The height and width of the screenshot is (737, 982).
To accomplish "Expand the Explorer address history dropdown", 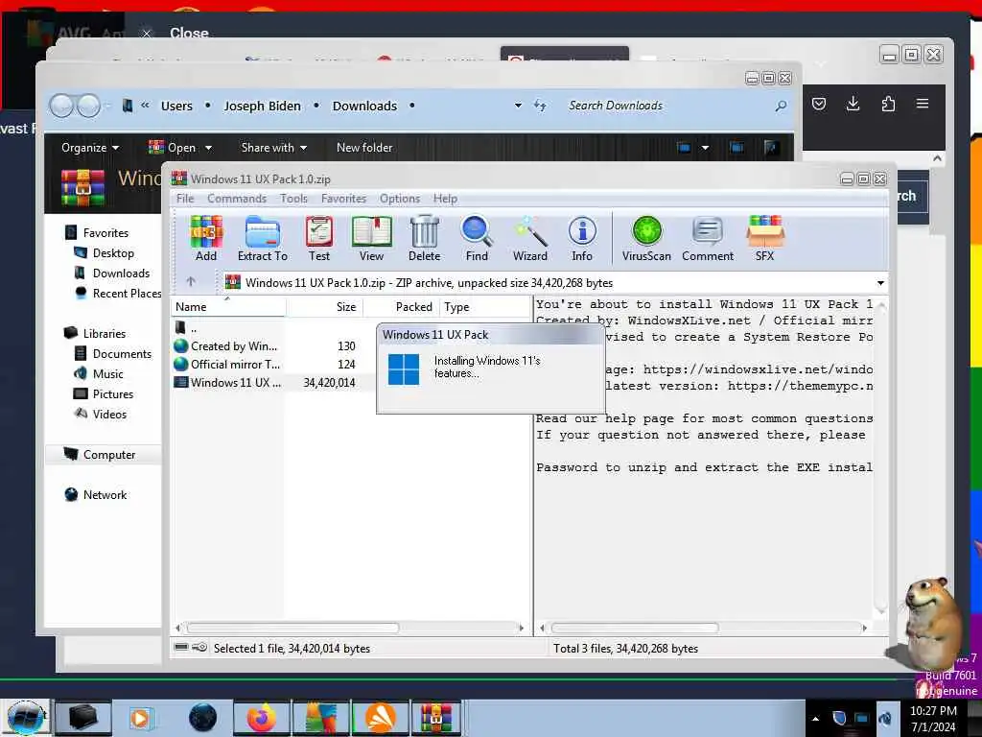I will coord(518,106).
